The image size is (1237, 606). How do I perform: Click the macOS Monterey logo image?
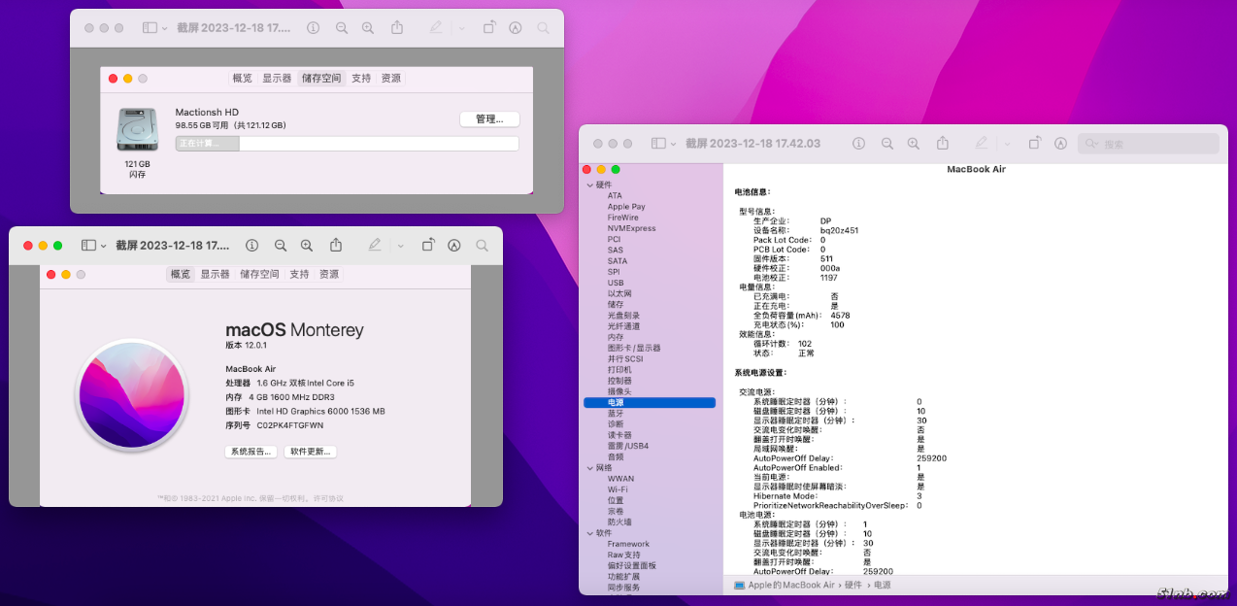[131, 395]
